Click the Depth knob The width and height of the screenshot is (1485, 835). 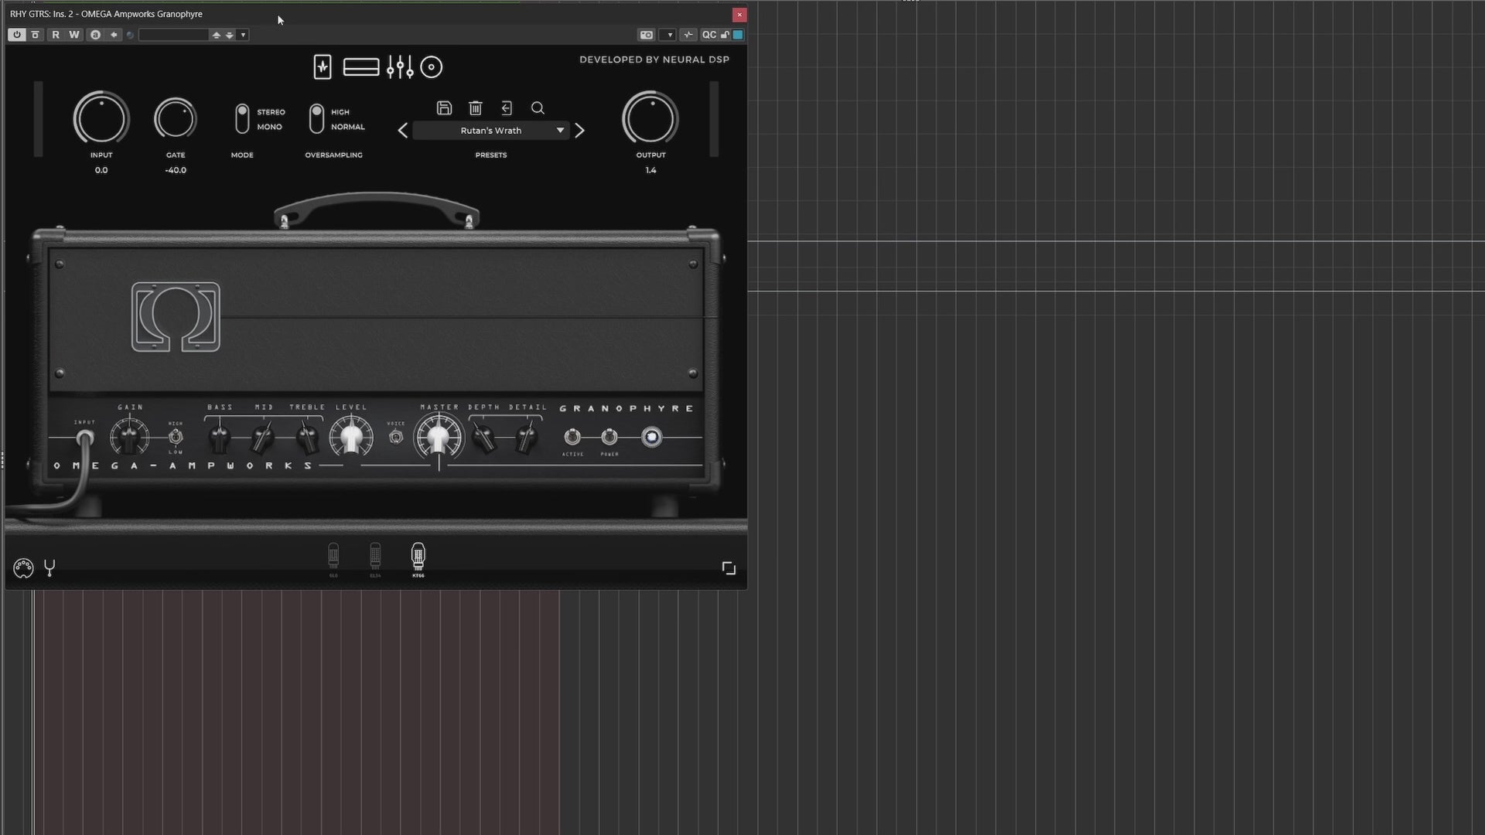coord(484,438)
